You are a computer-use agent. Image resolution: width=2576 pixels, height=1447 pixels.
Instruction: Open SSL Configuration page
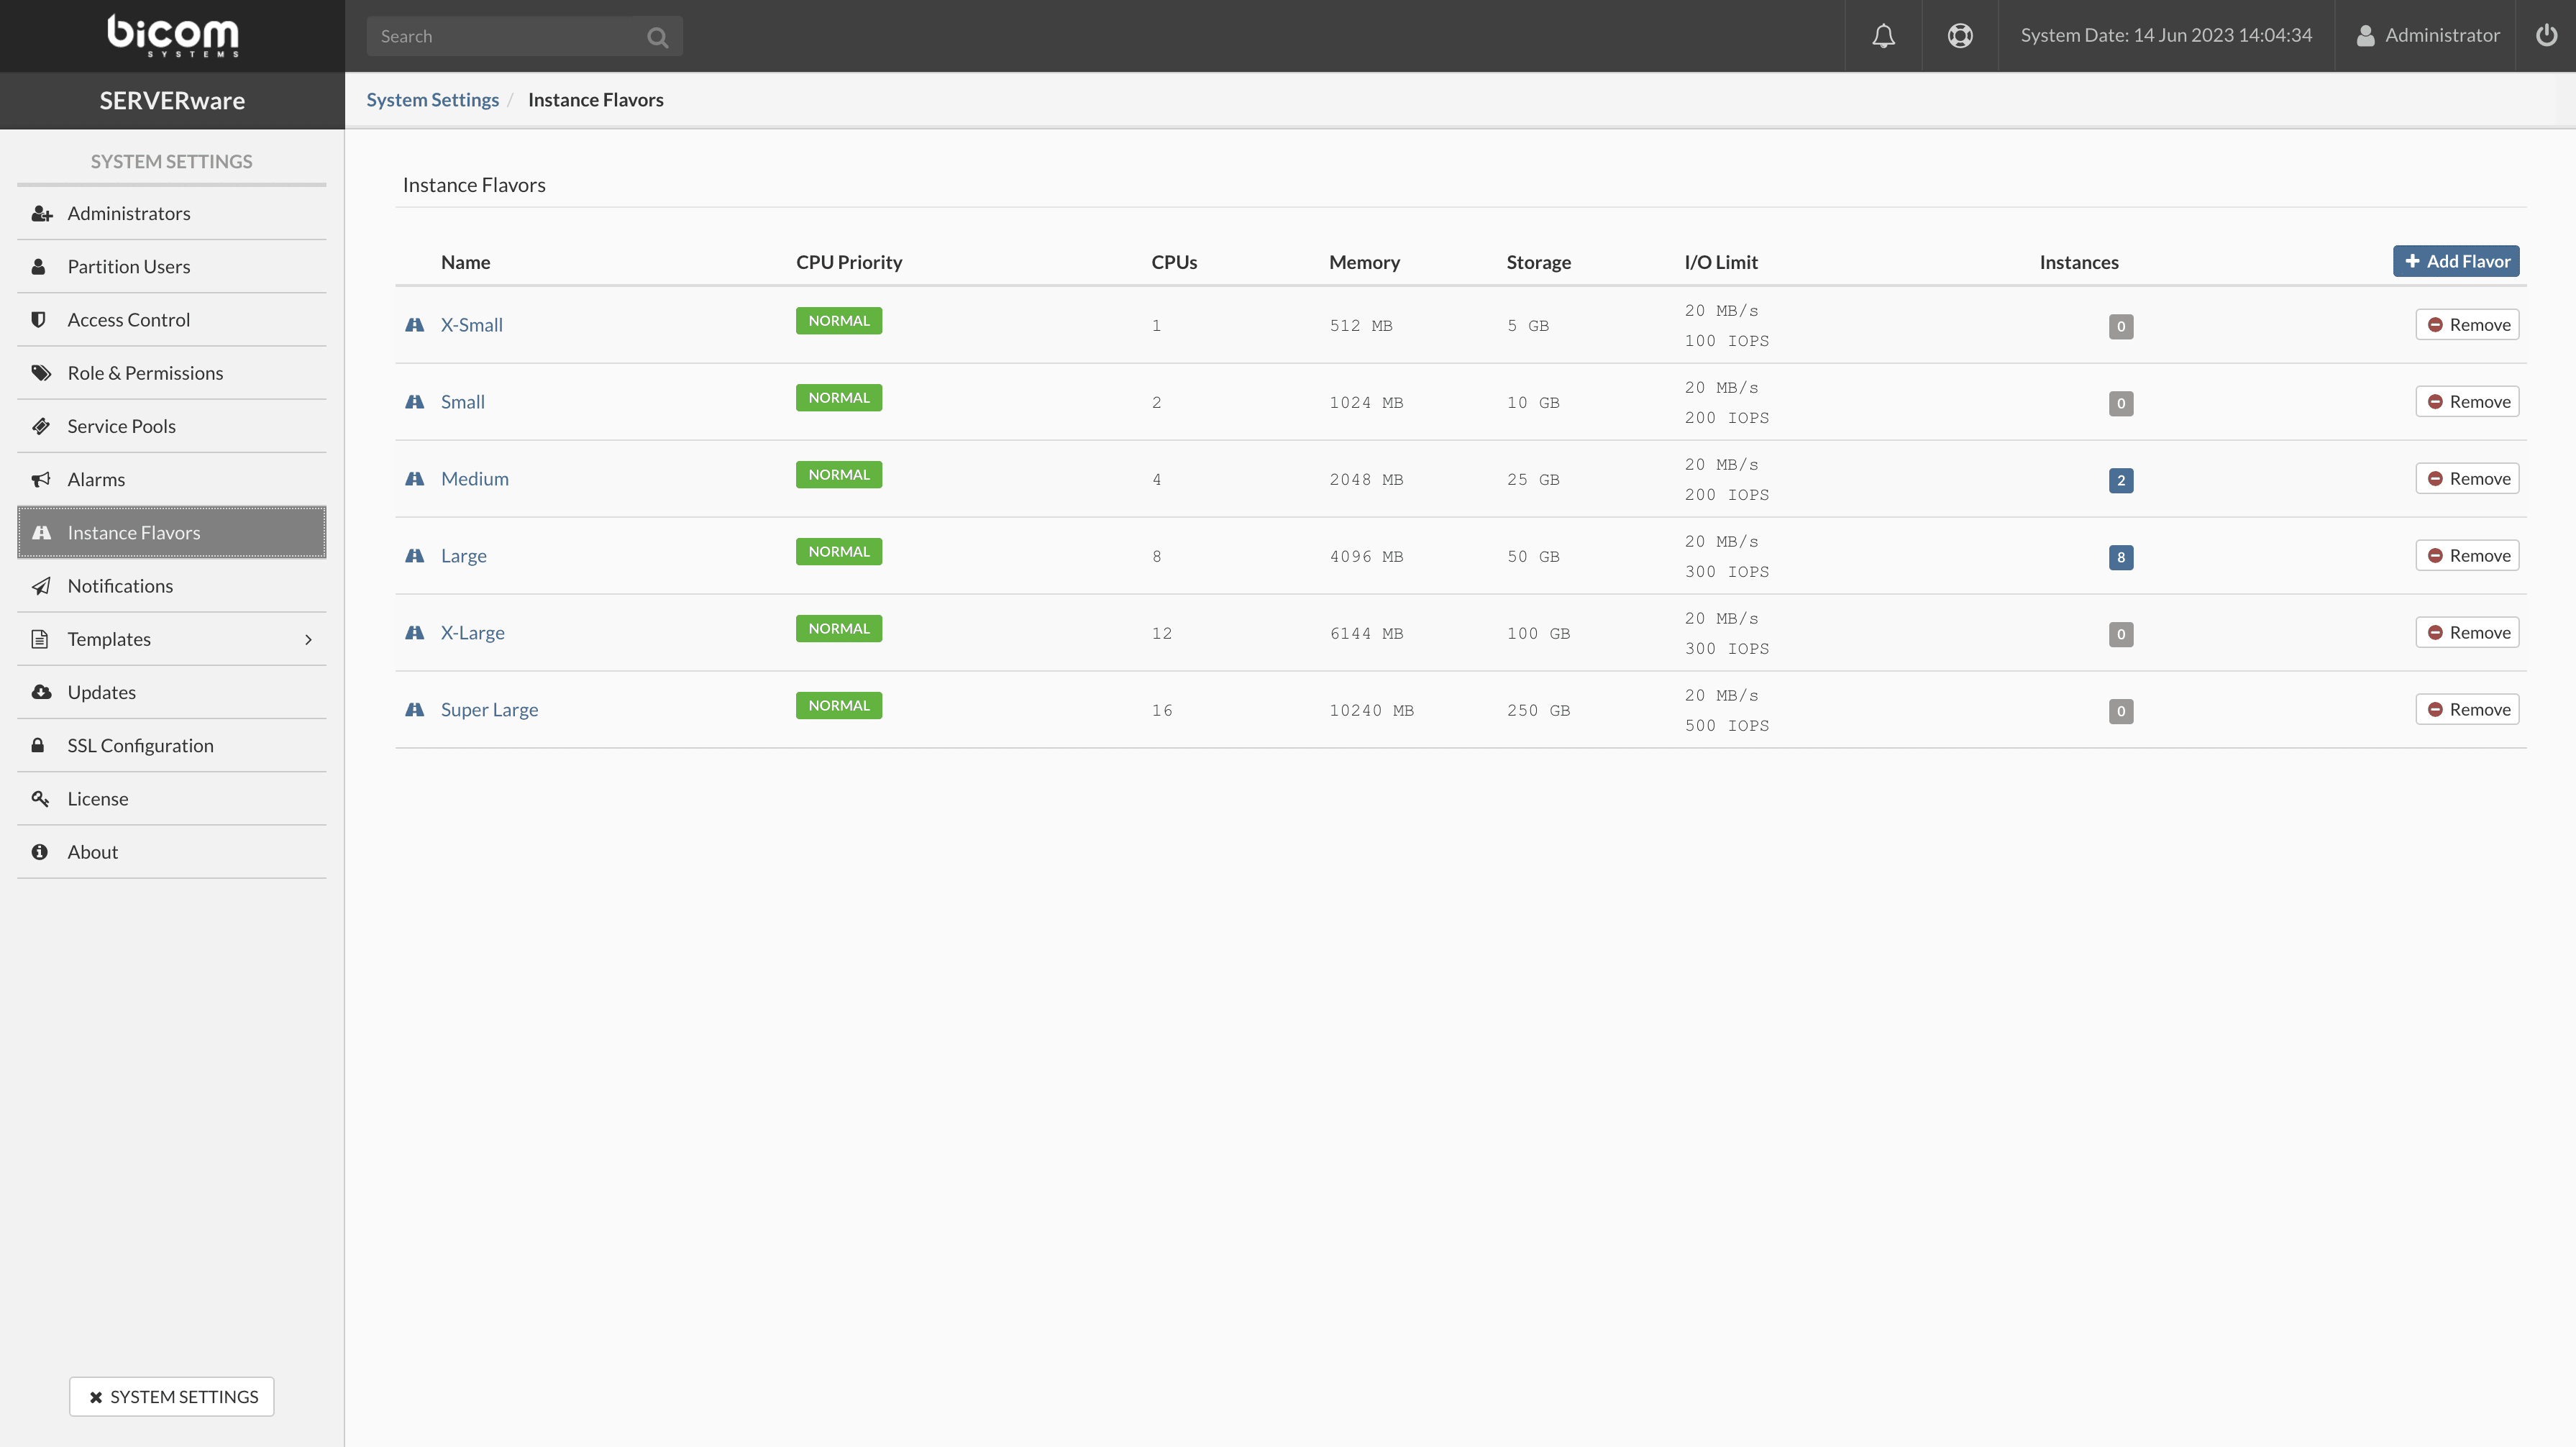point(172,745)
